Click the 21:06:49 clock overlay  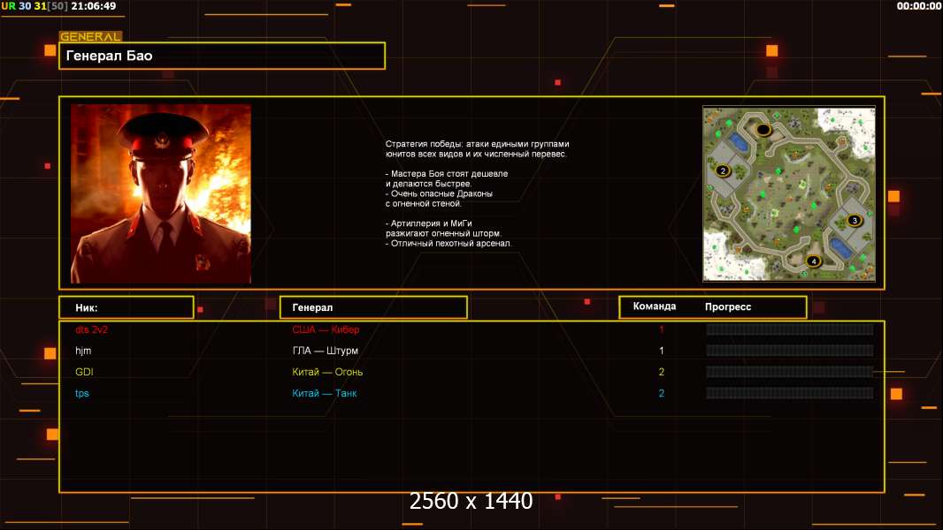click(x=93, y=6)
